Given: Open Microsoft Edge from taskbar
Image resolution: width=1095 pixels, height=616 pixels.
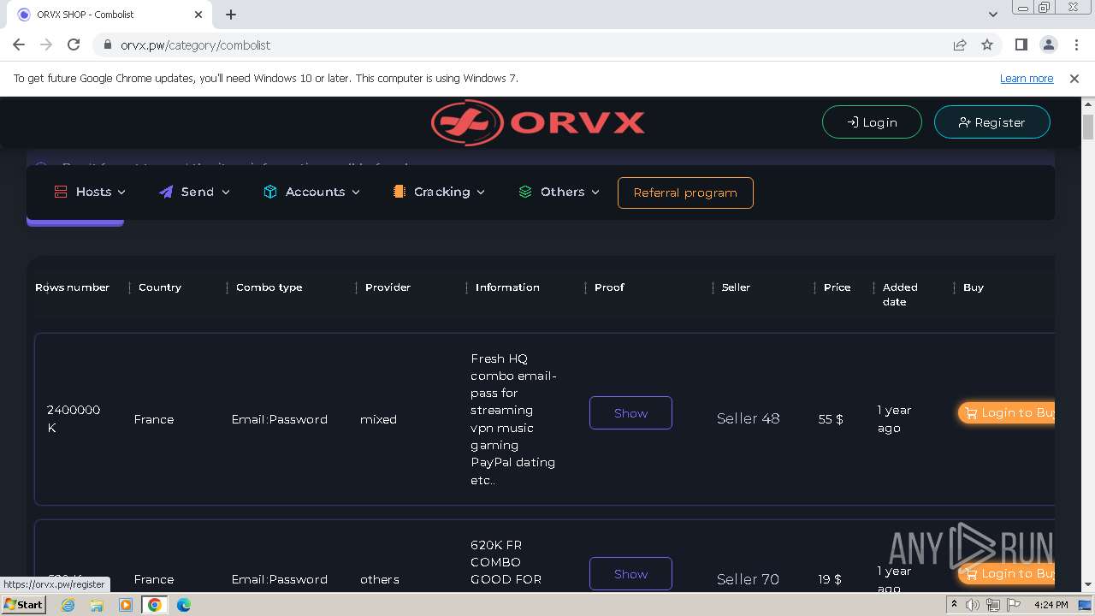Looking at the screenshot, I should click(x=184, y=605).
